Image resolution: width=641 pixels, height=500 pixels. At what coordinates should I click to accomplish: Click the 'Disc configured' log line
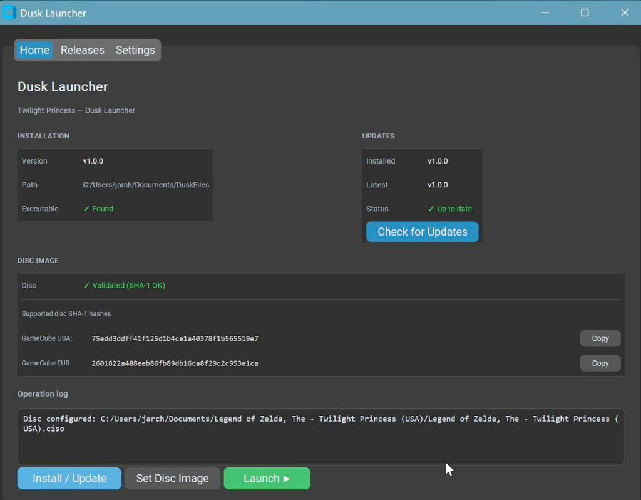(321, 424)
